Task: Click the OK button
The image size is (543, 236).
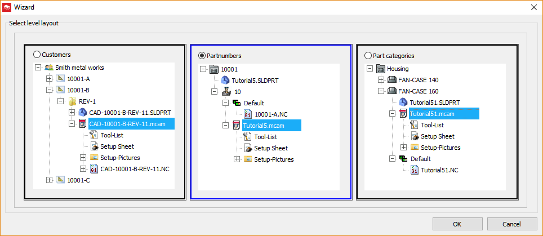Action: 457,224
